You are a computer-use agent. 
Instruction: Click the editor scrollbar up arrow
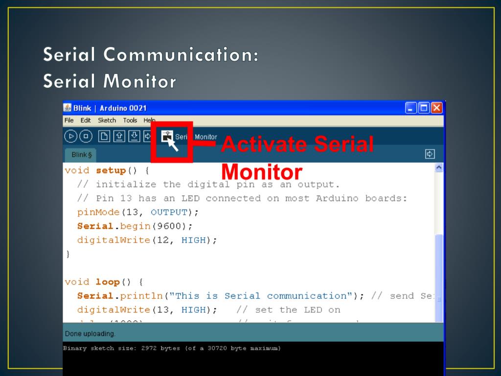[x=439, y=167]
